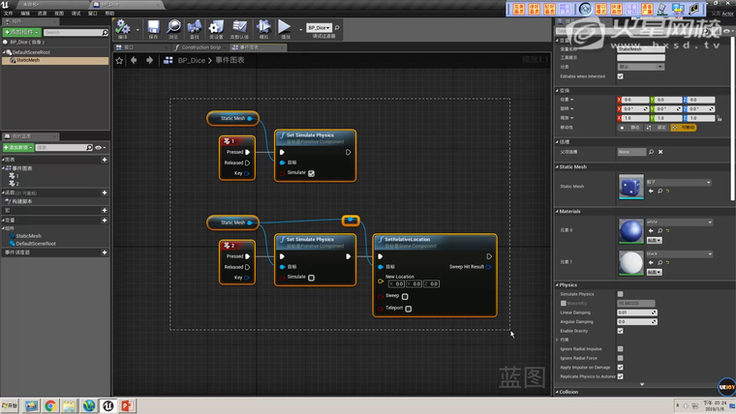Open the 文件 (File) menu
This screenshot has height=414, width=736.
8,14
